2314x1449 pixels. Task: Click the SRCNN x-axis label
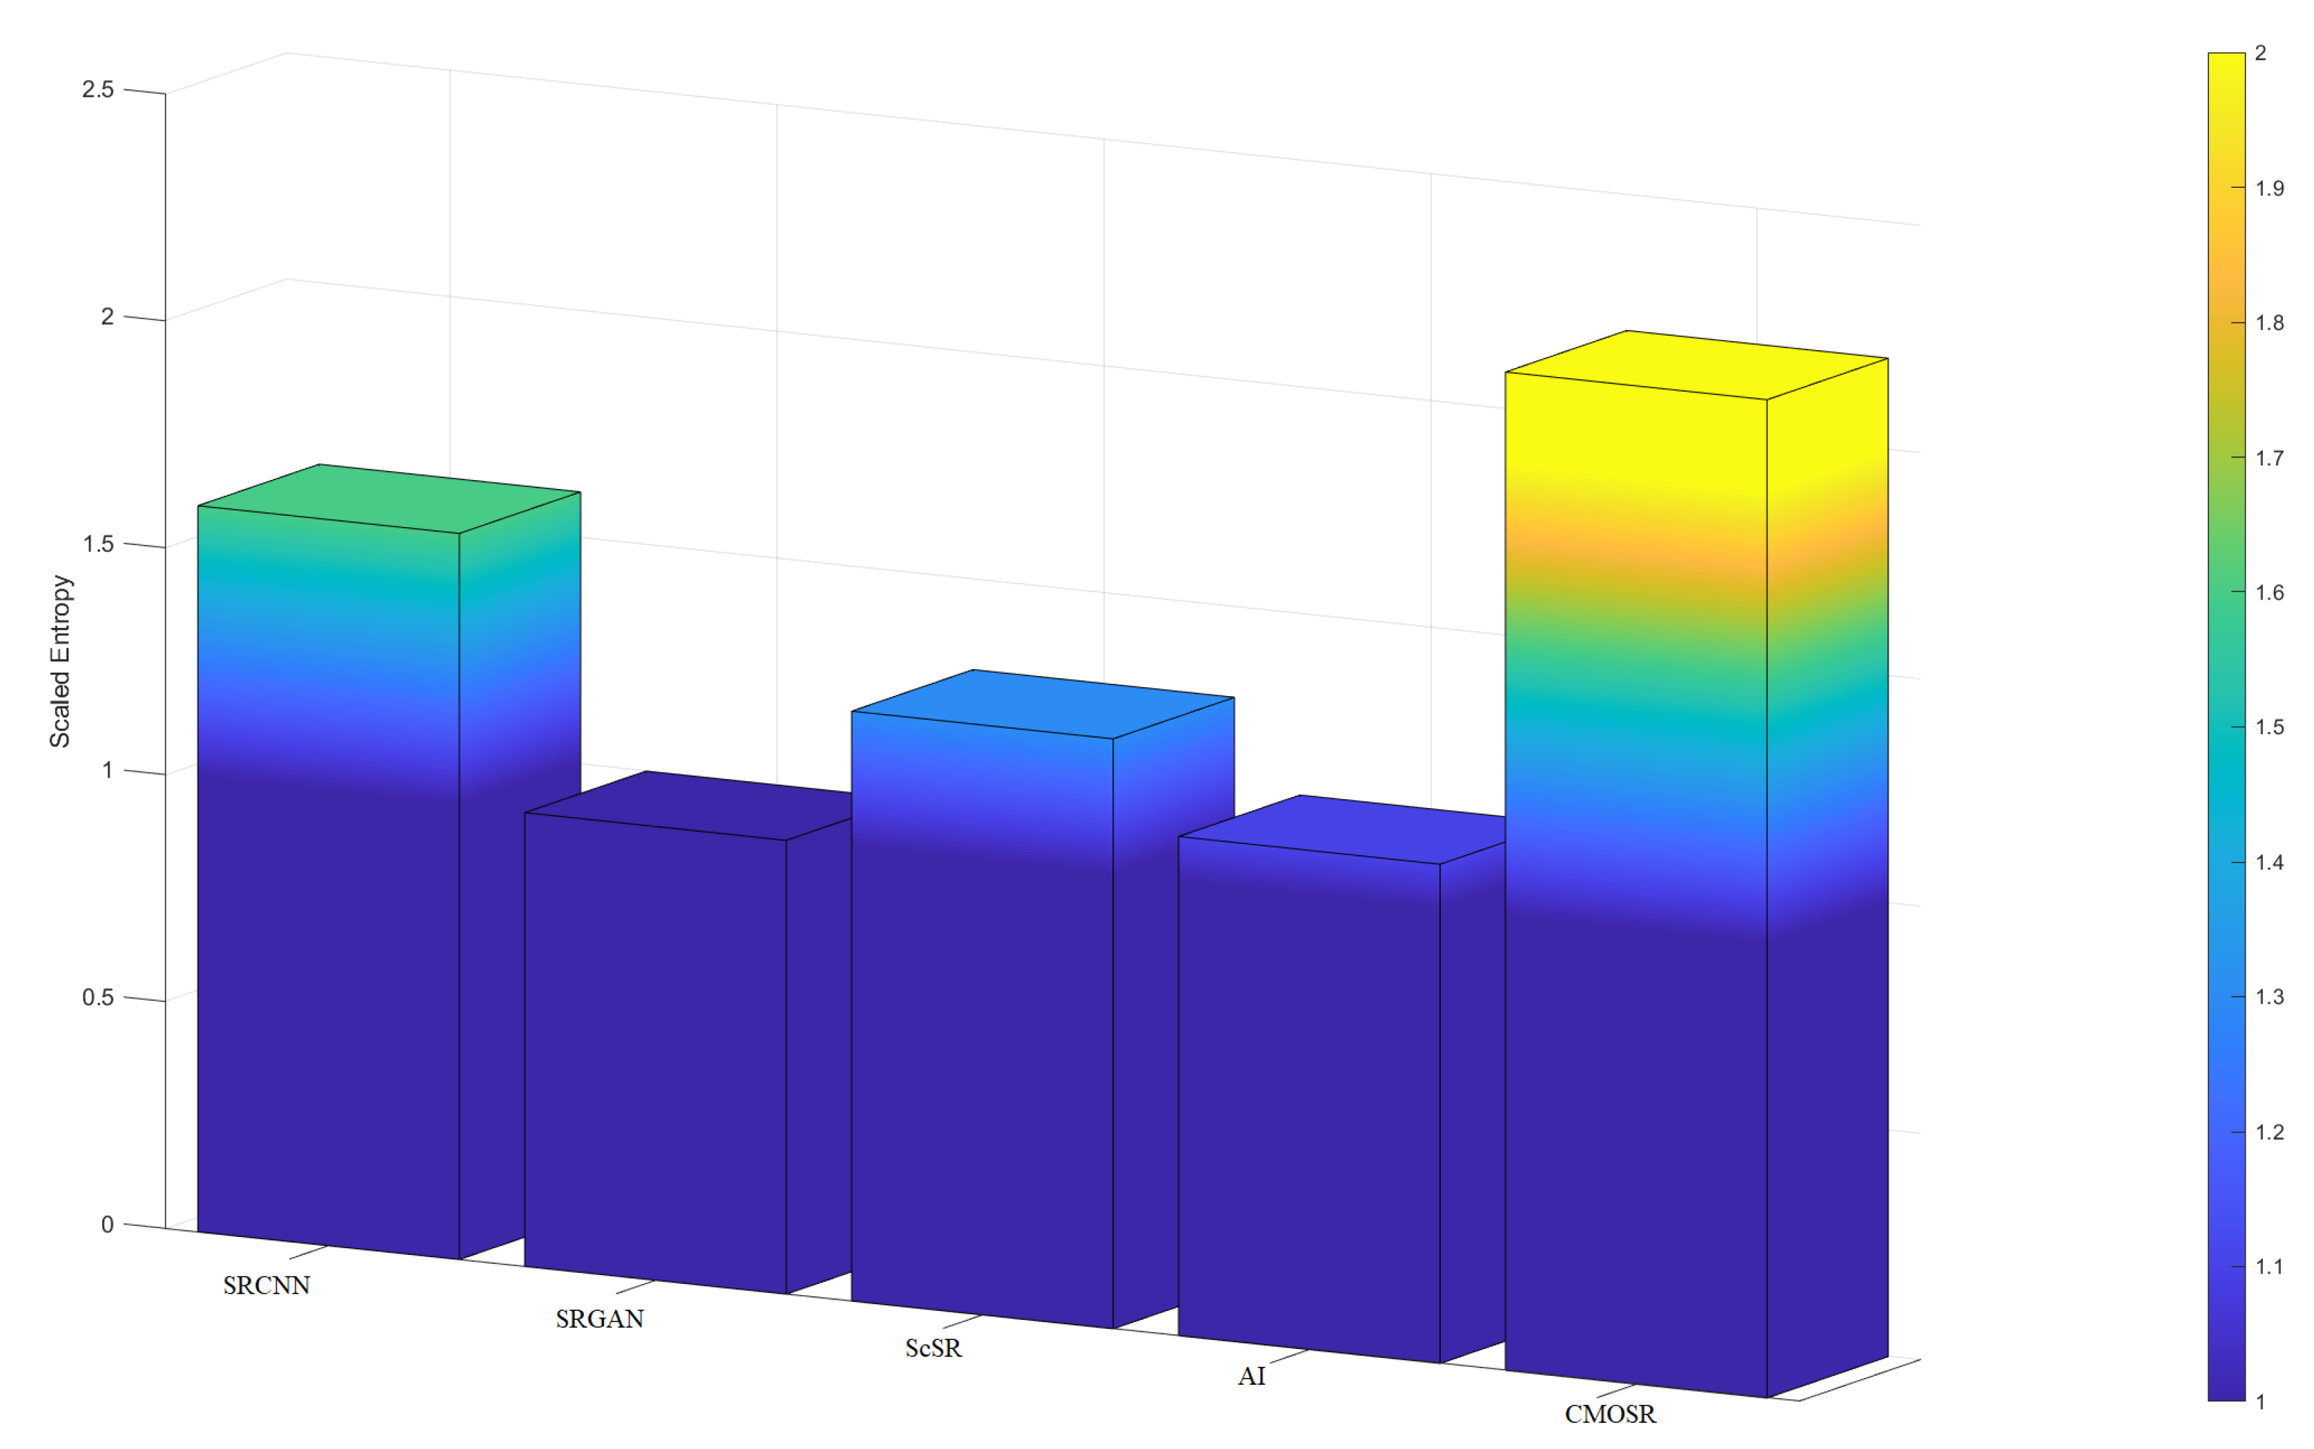point(267,1286)
